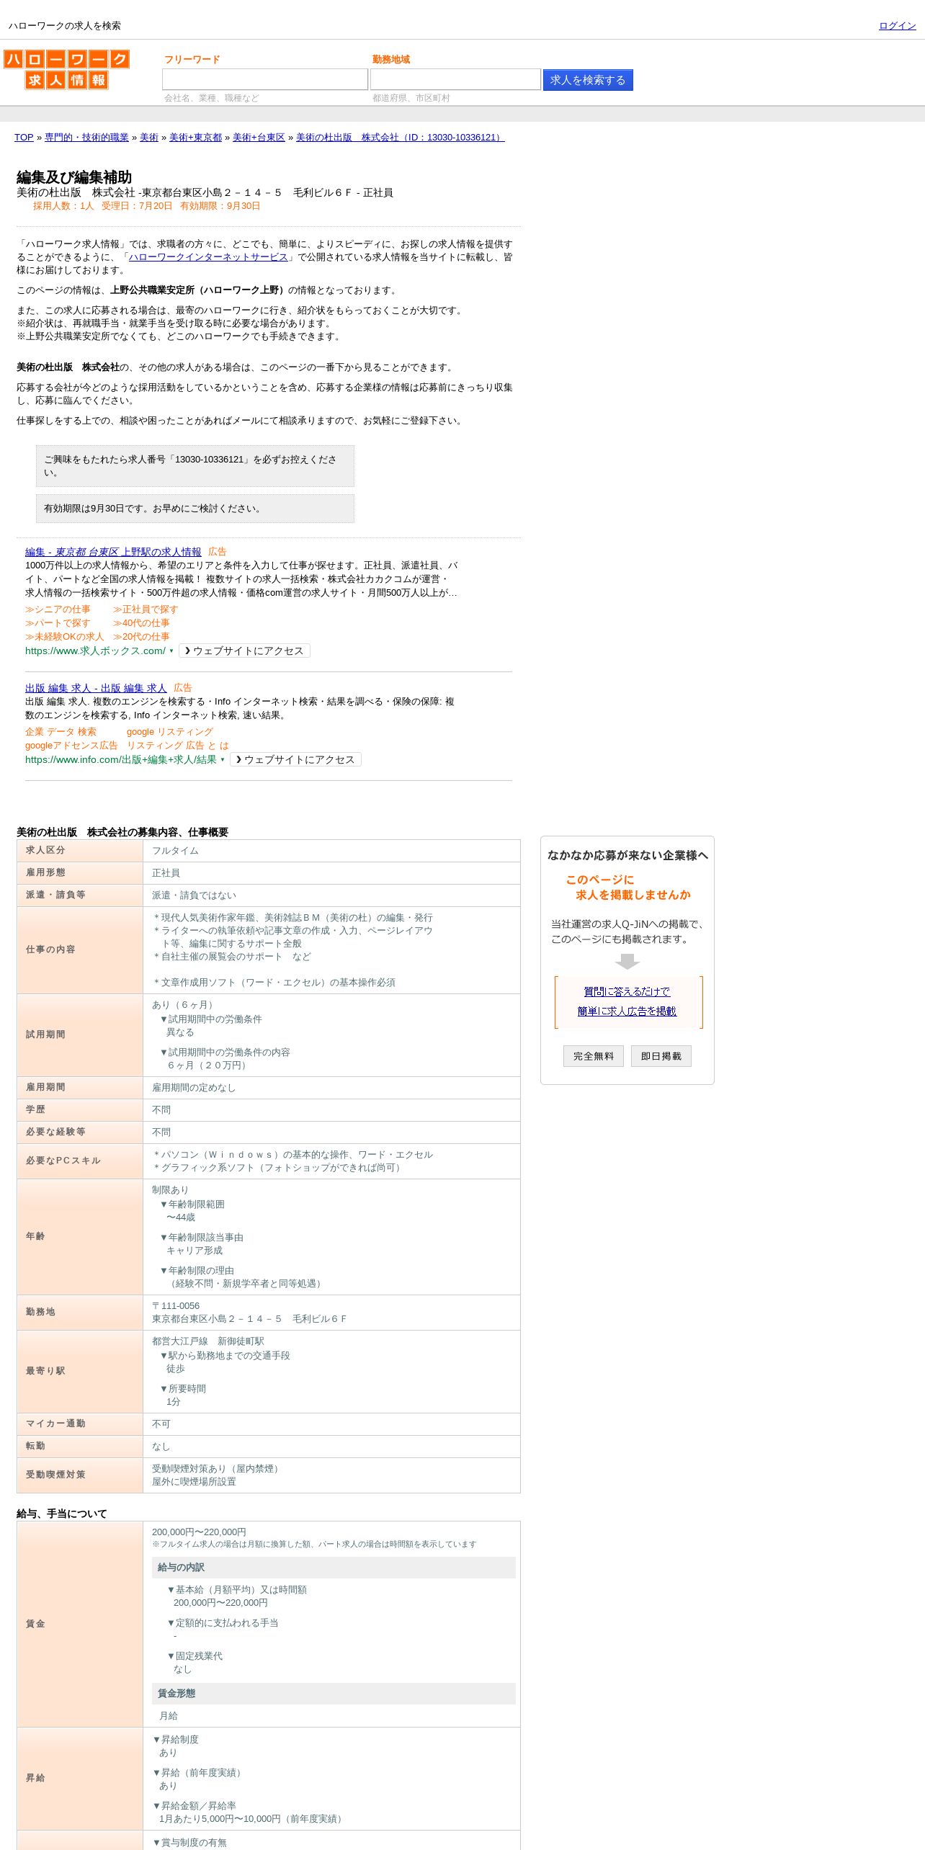Click the 派遣・請負ではない value cell
This screenshot has height=1850, width=925.
tap(331, 895)
